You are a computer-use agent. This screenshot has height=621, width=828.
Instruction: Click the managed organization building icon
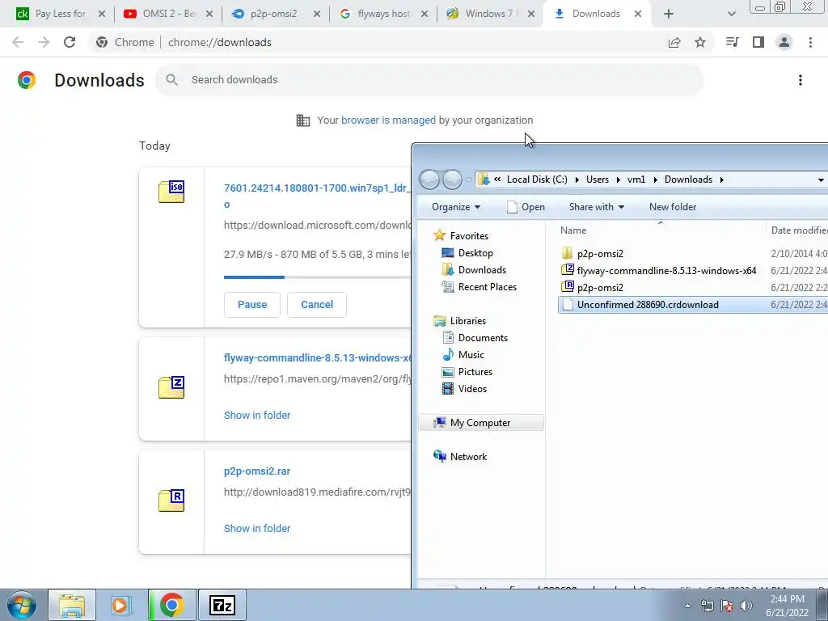click(303, 120)
